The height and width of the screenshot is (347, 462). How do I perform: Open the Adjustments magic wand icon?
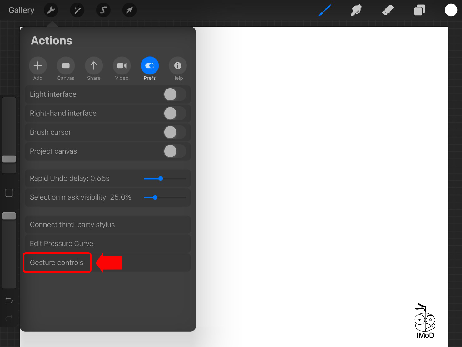77,10
